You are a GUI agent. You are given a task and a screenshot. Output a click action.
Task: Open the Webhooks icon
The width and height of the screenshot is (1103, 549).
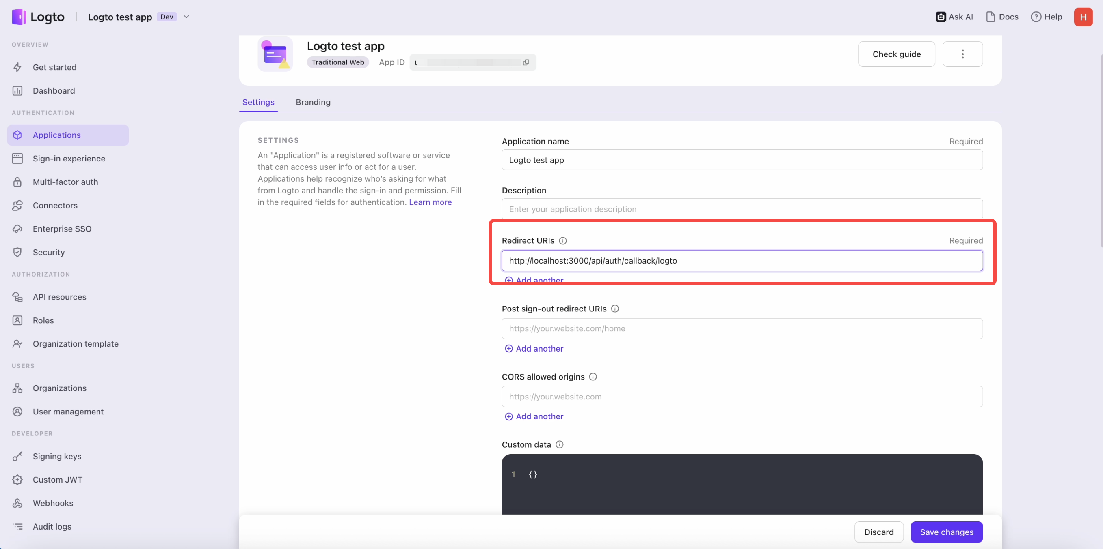17,503
